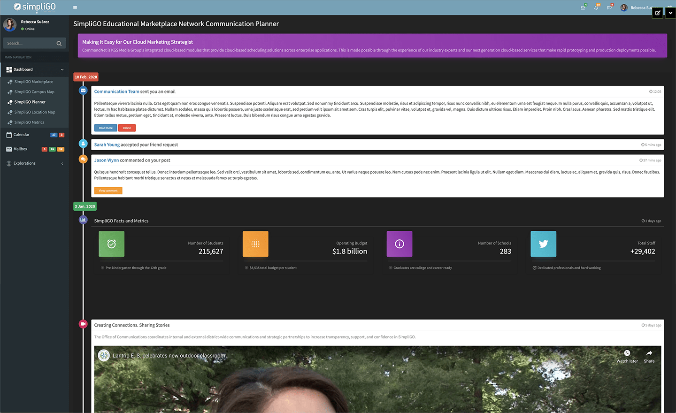Click the black edit pencil icon
676x413 pixels.
click(658, 13)
